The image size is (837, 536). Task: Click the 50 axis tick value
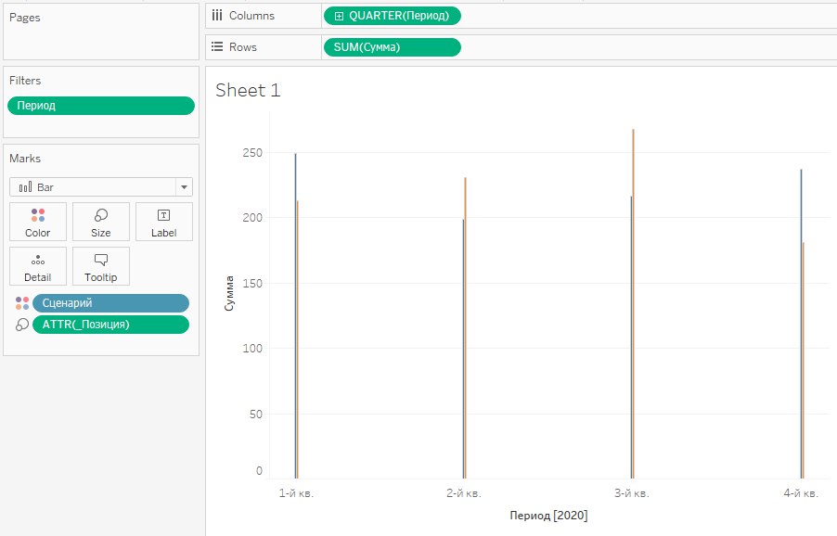(256, 414)
